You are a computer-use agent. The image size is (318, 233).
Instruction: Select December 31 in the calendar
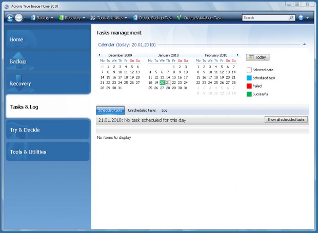tap(120, 88)
